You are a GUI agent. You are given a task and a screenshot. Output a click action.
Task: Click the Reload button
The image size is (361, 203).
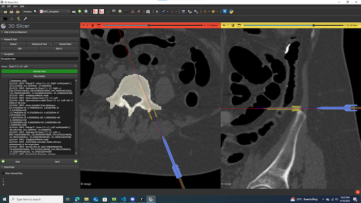[13, 44]
